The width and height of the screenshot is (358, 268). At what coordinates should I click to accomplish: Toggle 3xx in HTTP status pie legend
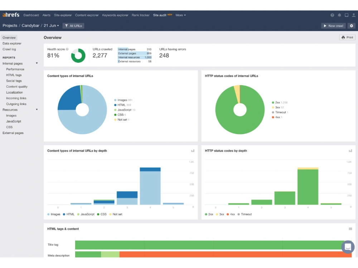(x=278, y=107)
